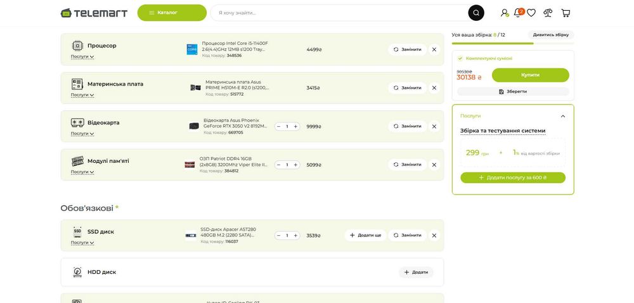Remove Модулі пам'яті with X button

click(434, 164)
